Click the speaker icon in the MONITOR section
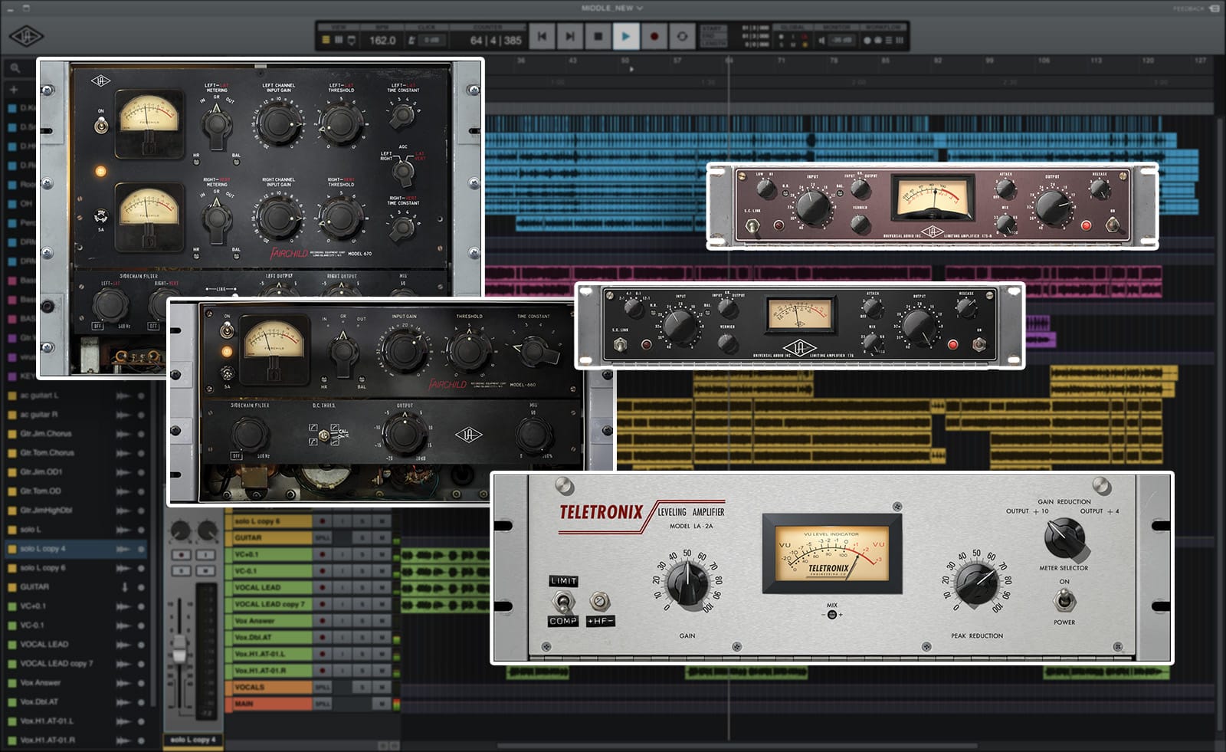The height and width of the screenshot is (752, 1226). pyautogui.click(x=822, y=40)
